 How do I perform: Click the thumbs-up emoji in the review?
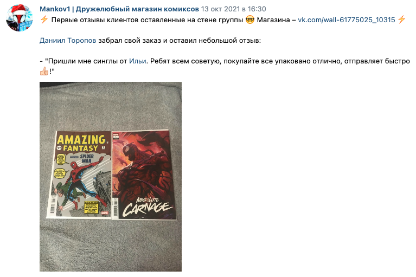click(44, 71)
